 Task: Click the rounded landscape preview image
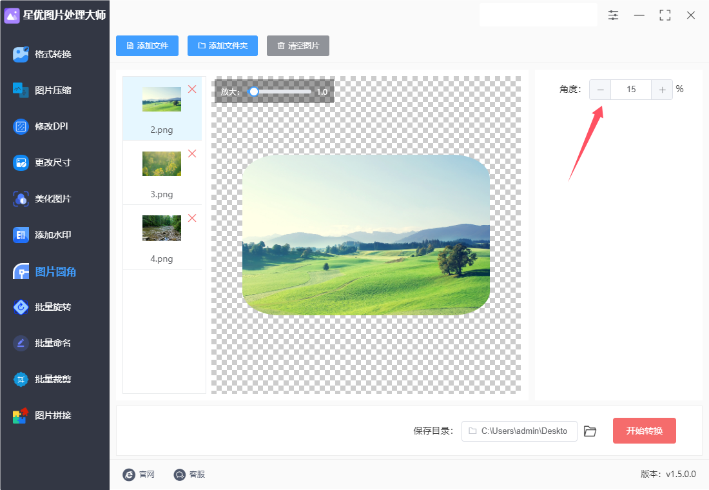pos(366,235)
